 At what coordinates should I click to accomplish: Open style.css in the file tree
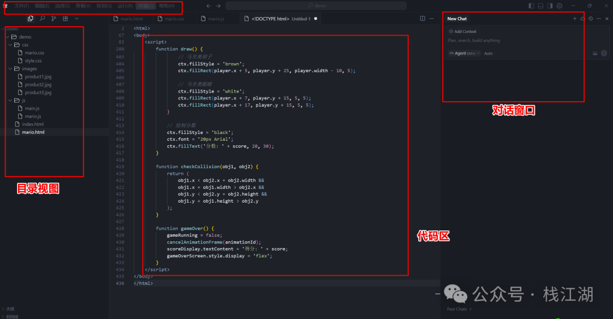point(33,61)
